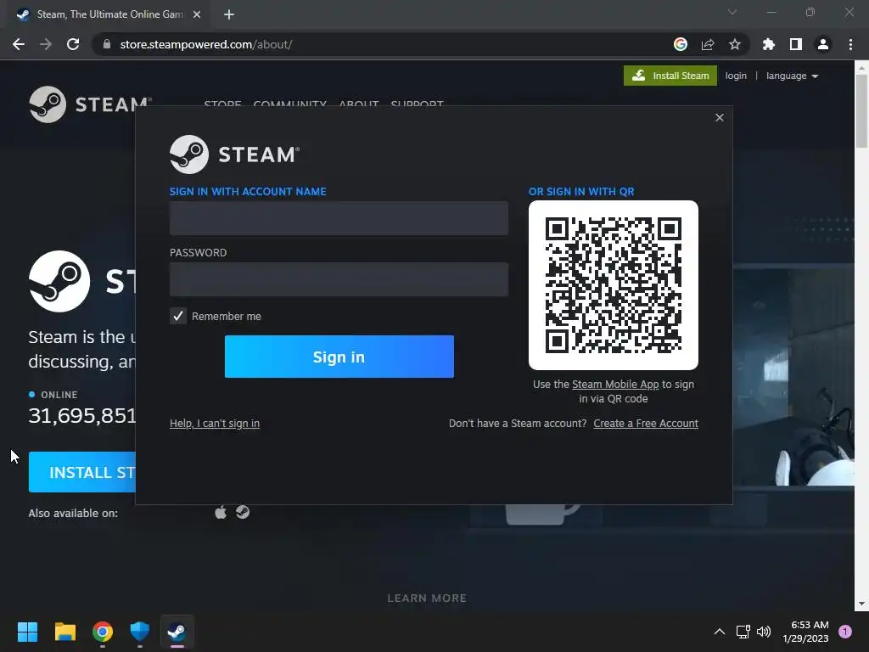Click the address bar URL

click(206, 44)
